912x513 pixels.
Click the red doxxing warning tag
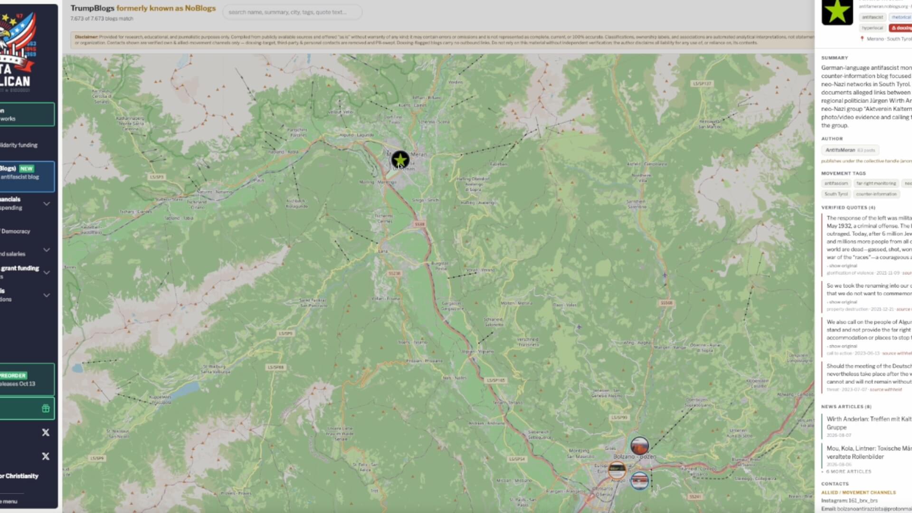901,28
